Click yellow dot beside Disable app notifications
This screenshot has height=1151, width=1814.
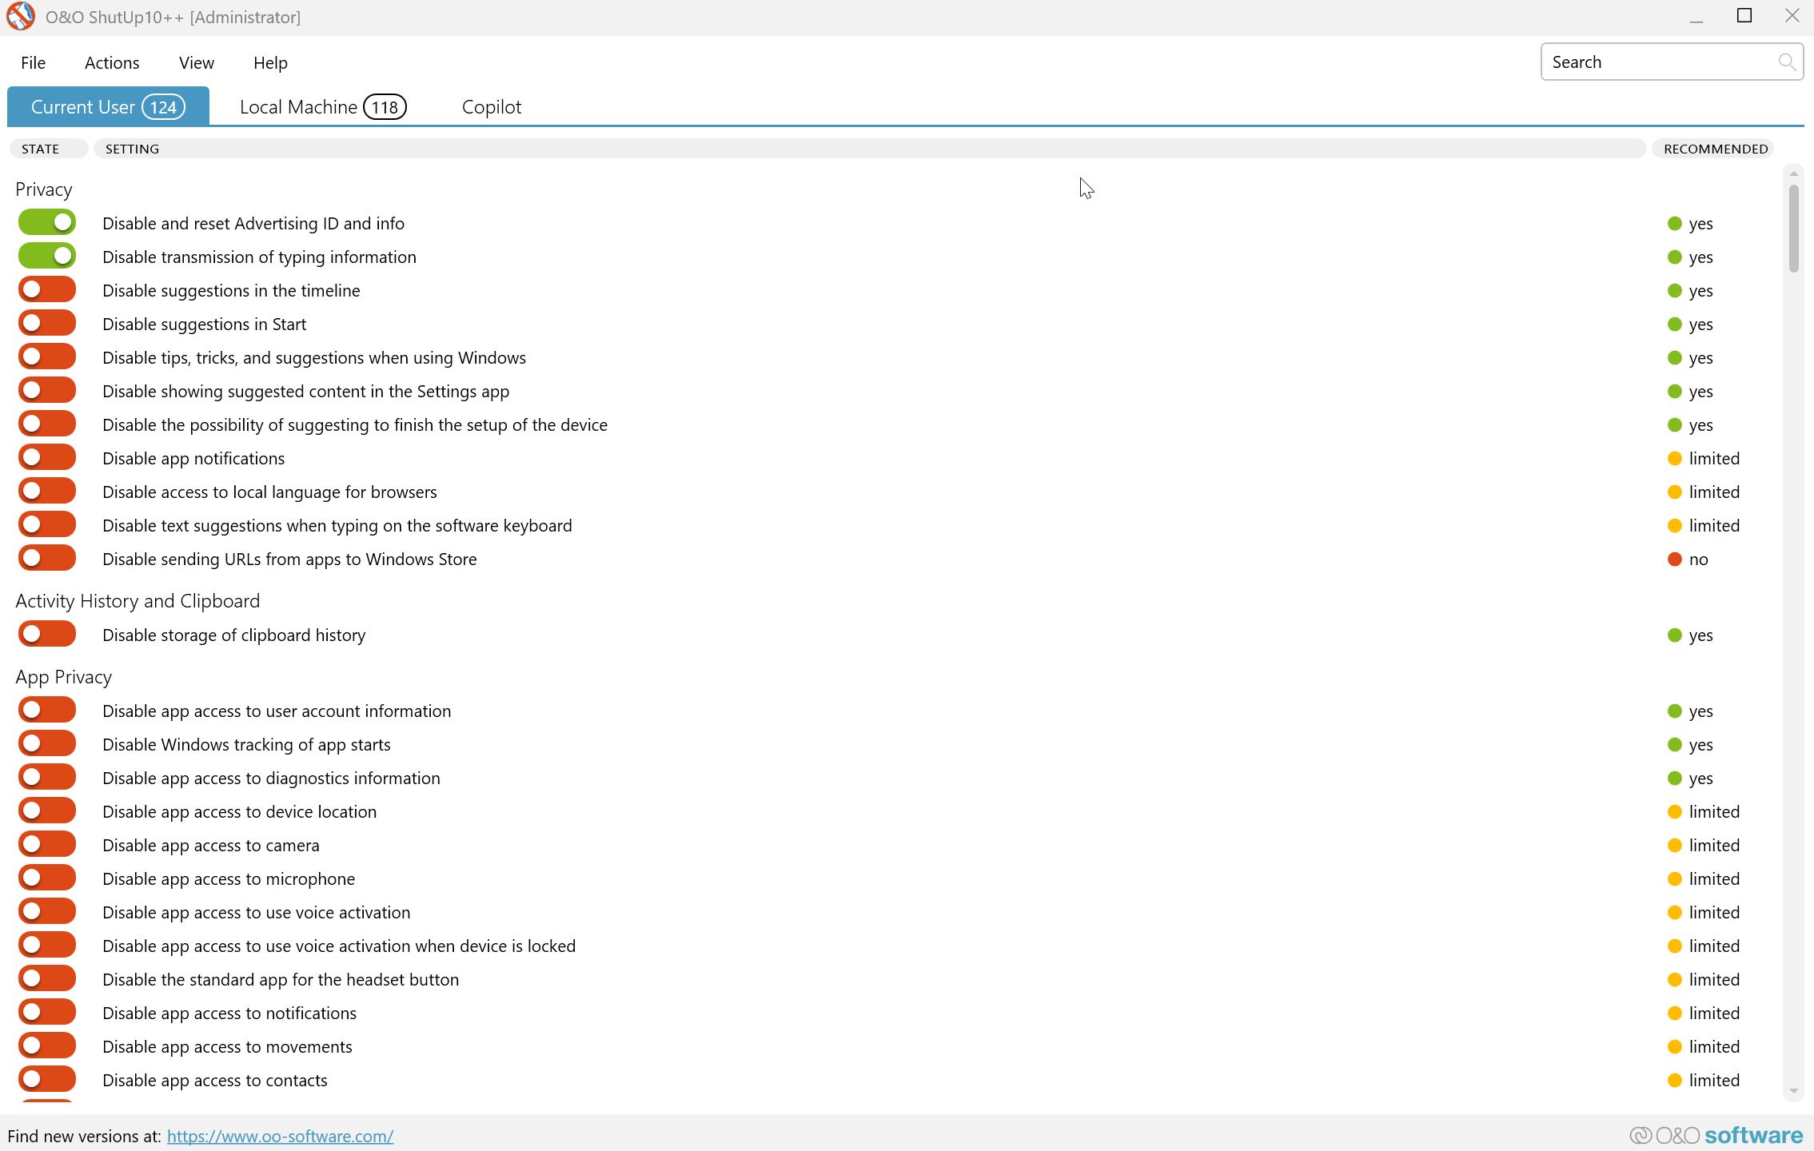tap(1675, 459)
